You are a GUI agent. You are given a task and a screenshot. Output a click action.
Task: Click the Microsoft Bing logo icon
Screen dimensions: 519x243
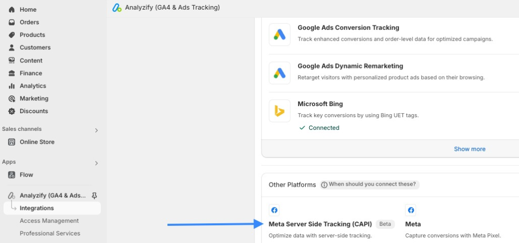click(x=279, y=111)
